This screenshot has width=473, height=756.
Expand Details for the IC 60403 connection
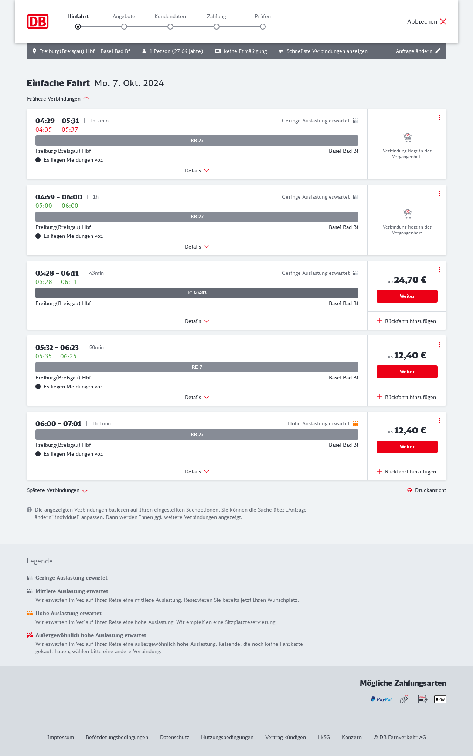(x=197, y=321)
